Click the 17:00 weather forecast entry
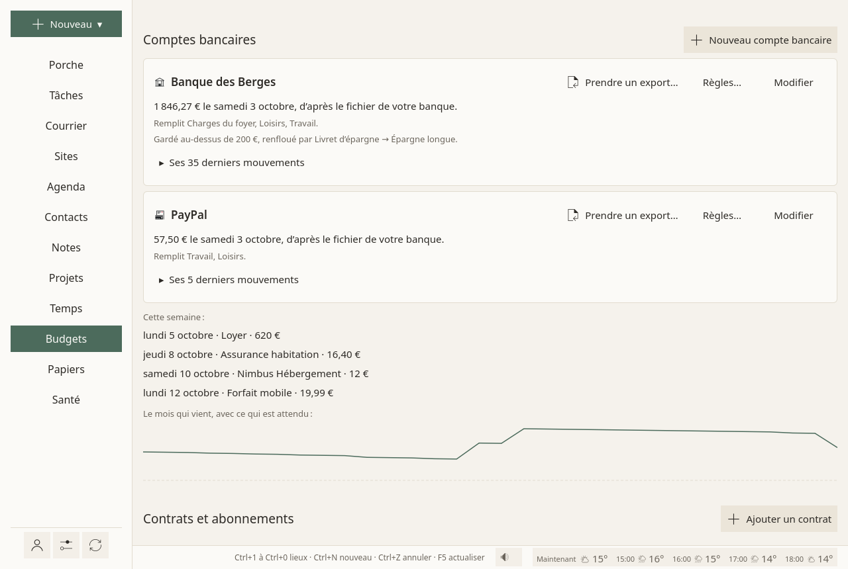Image resolution: width=848 pixels, height=569 pixels. pos(753,558)
